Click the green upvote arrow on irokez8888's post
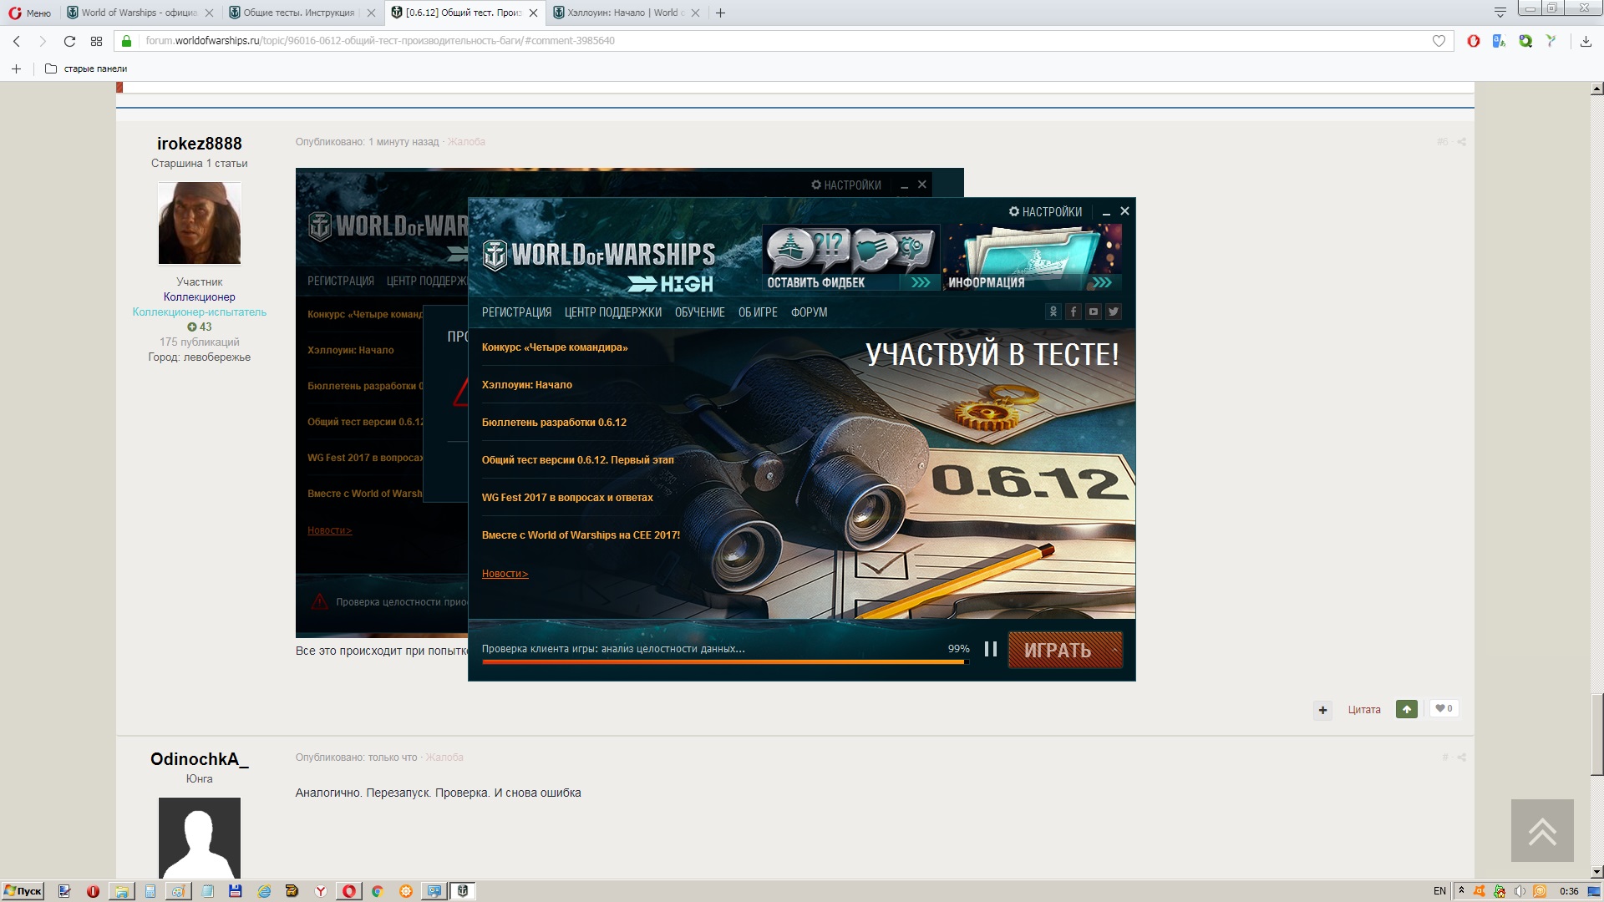 (x=1407, y=709)
